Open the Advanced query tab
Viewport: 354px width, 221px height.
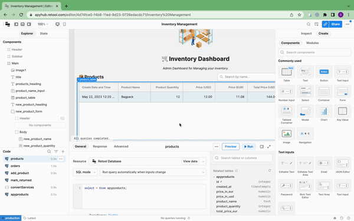[x=121, y=146]
